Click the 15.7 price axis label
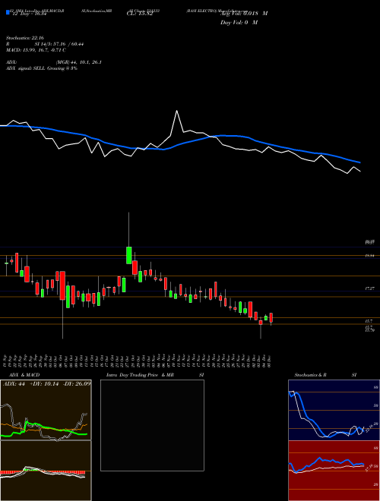This screenshot has height=501, width=380. (x=369, y=320)
